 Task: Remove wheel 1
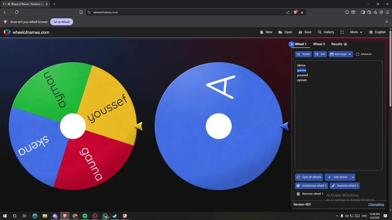(x=310, y=194)
